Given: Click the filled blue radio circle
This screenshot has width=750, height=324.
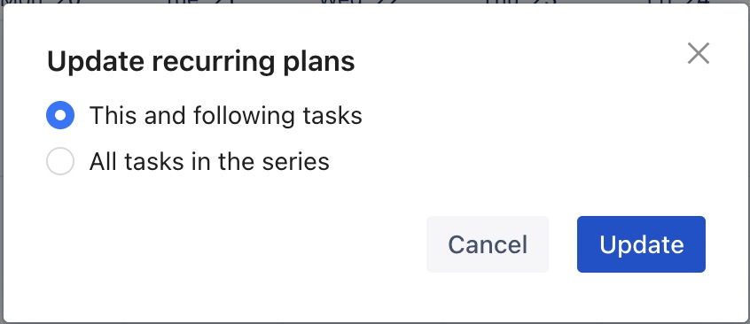Looking at the screenshot, I should pyautogui.click(x=60, y=115).
